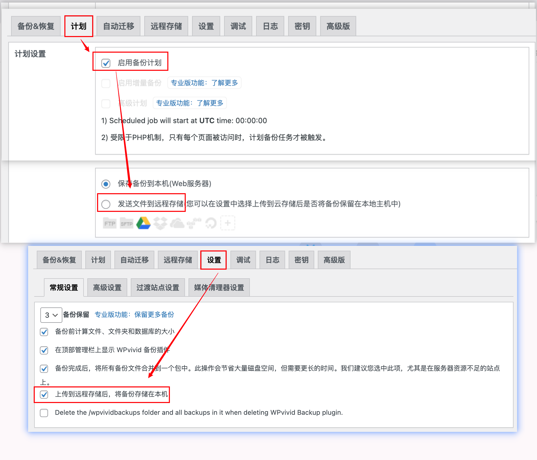Select the SFTP storage icon
The width and height of the screenshot is (537, 460).
(x=126, y=223)
